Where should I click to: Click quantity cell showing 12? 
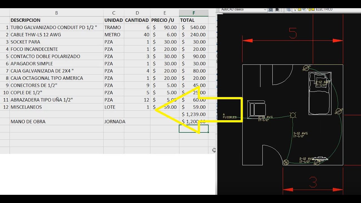[x=137, y=100]
